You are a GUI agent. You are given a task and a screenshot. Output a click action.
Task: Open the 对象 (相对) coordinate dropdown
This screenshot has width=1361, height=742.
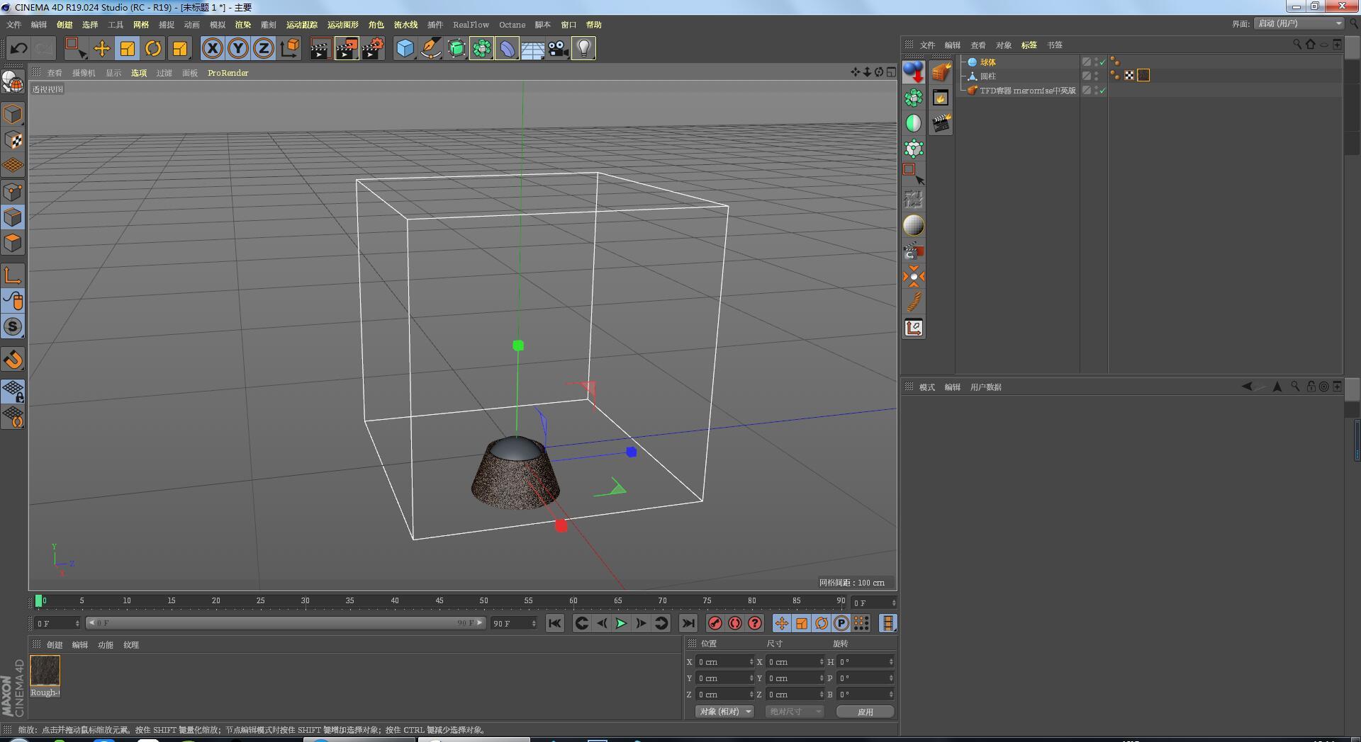pos(724,712)
